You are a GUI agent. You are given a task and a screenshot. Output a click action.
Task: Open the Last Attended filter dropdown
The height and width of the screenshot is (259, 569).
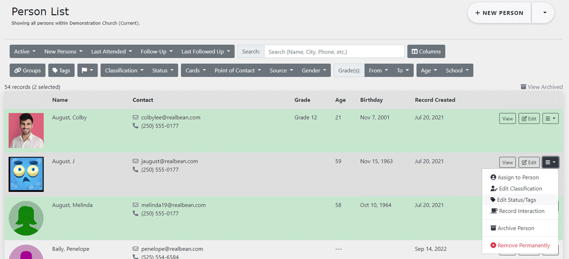click(x=111, y=52)
